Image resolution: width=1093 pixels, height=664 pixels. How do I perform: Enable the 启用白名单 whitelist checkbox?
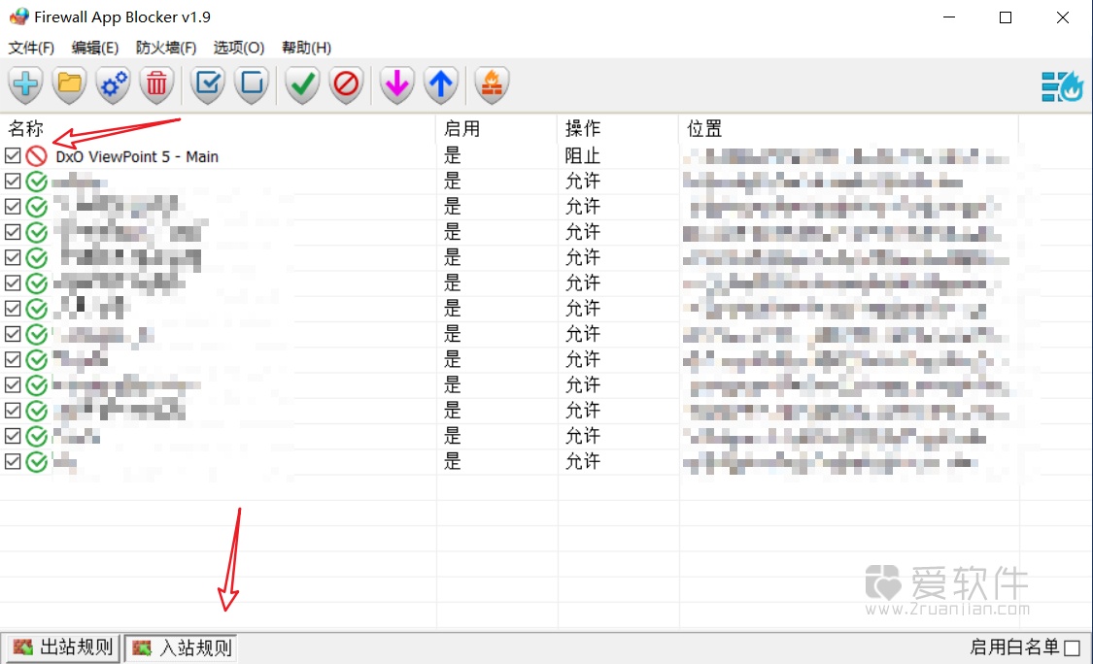pyautogui.click(x=1073, y=646)
